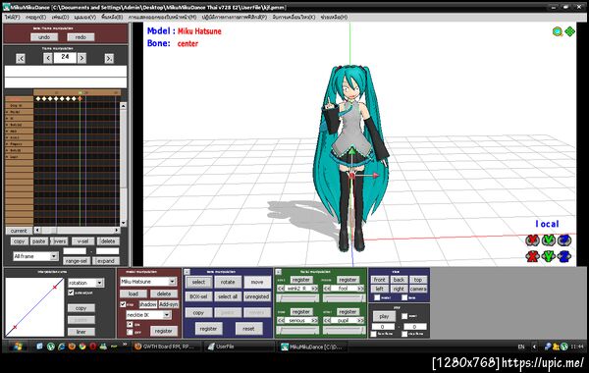This screenshot has height=373, width=589.
Task: Click the upper green Y axis rotation icon
Action: point(549,240)
